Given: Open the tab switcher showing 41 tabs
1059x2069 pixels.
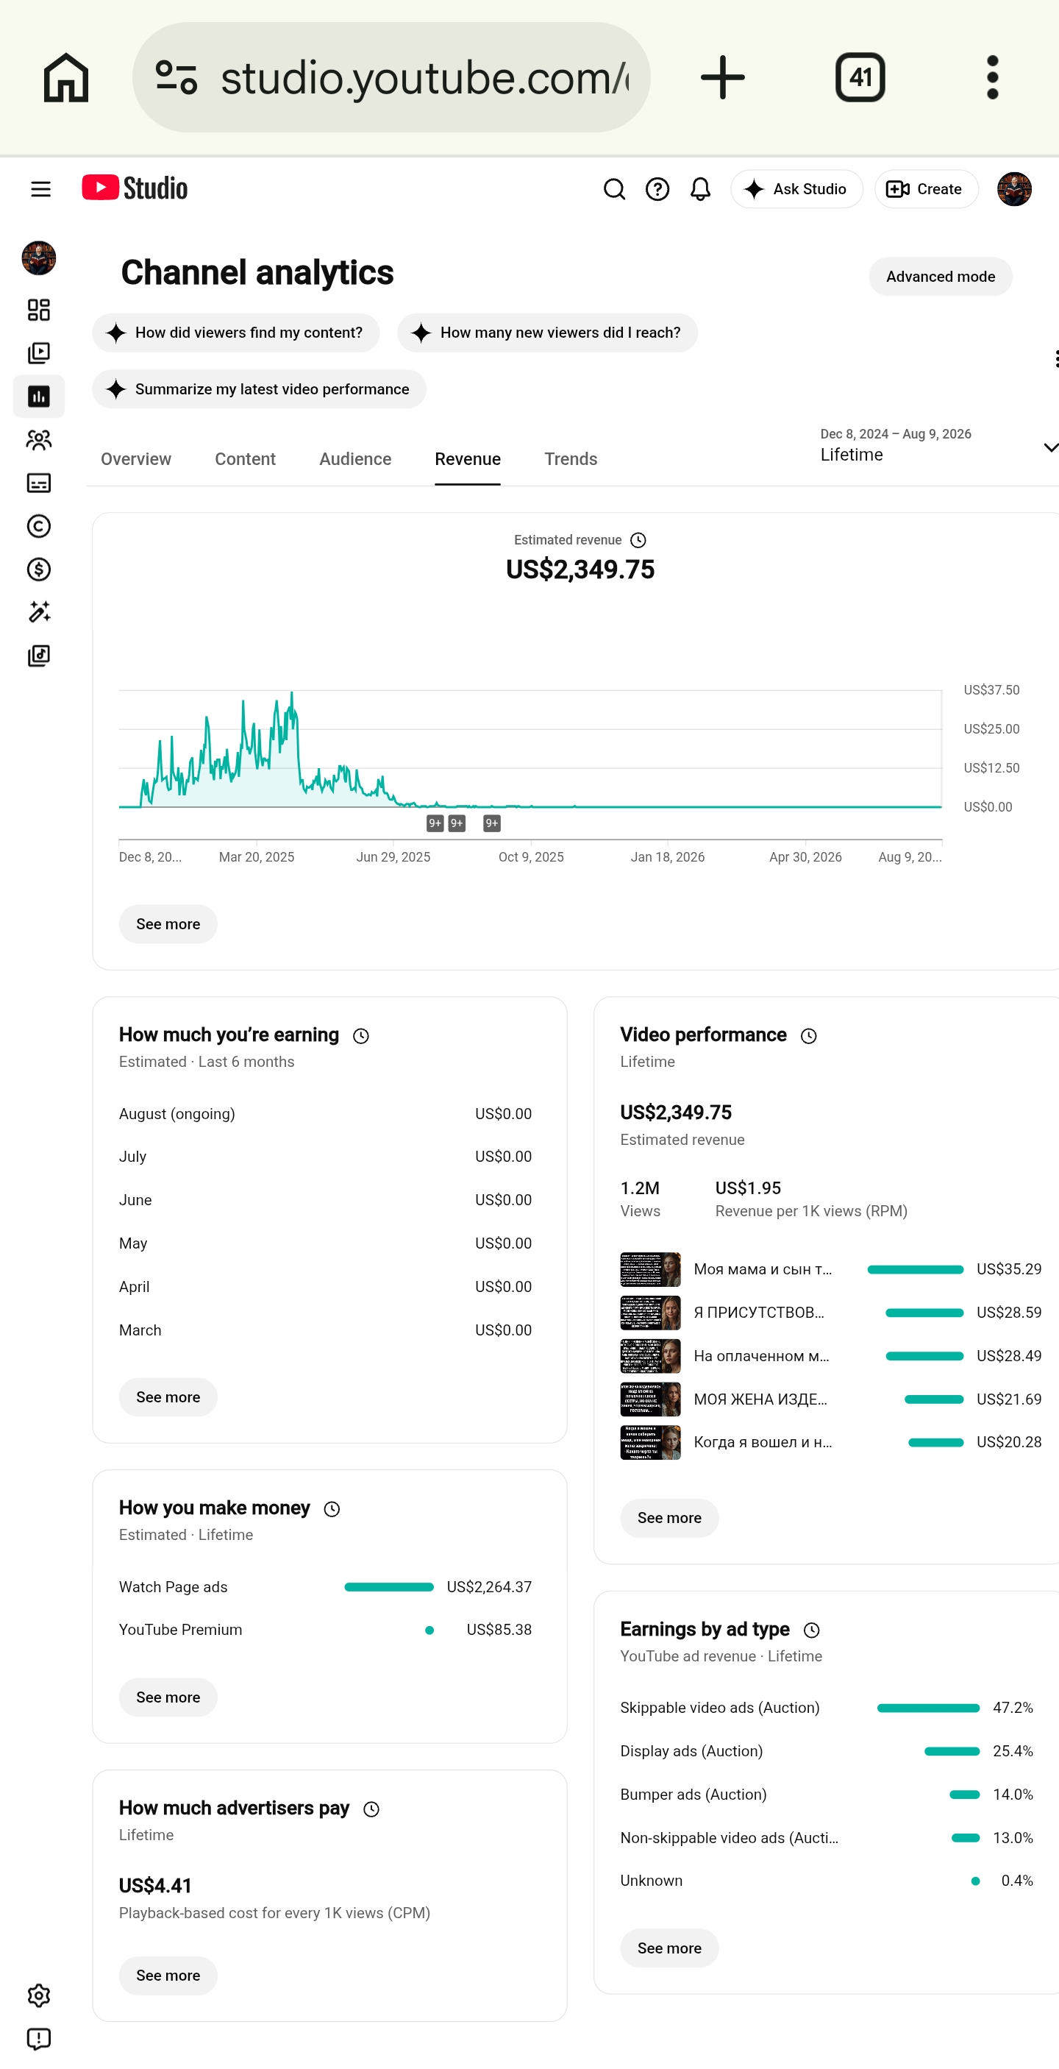Looking at the screenshot, I should tap(860, 77).
